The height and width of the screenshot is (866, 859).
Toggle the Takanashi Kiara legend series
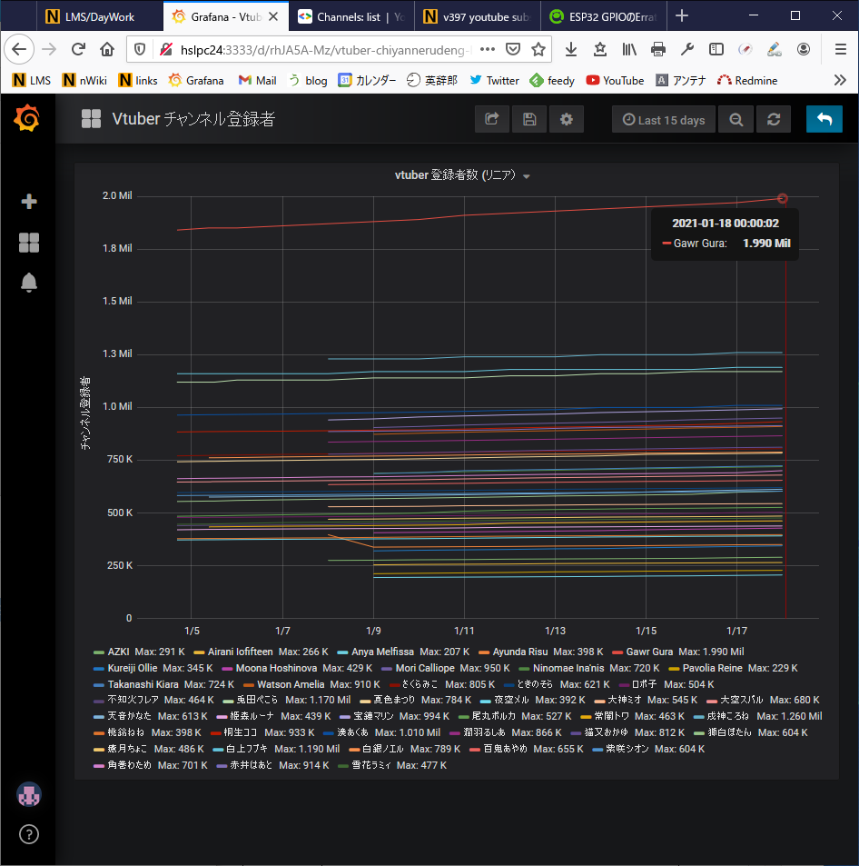tap(143, 684)
